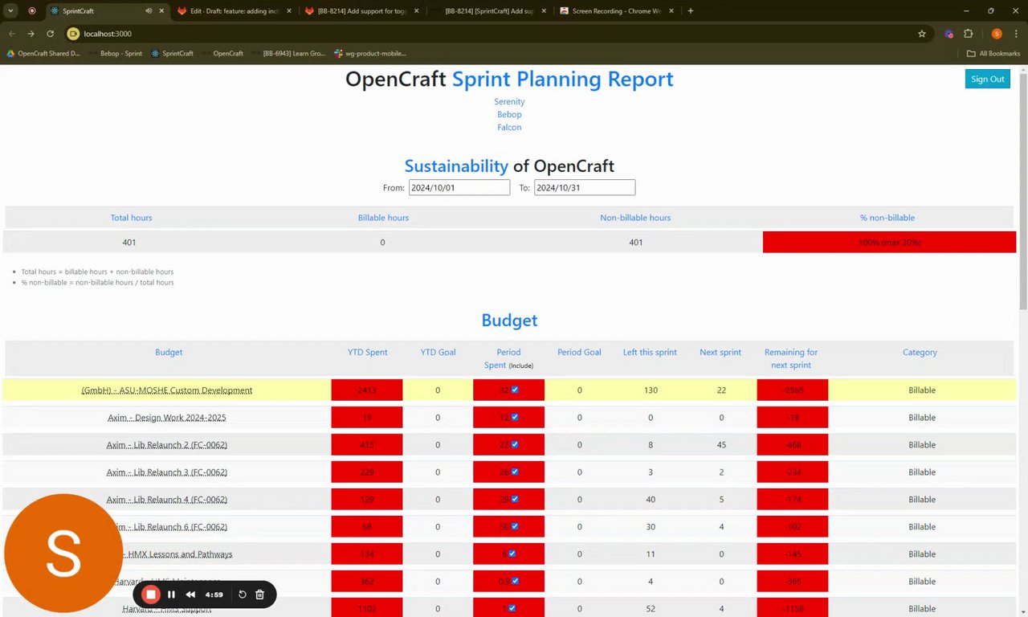Open 'Axim - Lib Relaunch 3 (FC-0062)' budget

167,472
